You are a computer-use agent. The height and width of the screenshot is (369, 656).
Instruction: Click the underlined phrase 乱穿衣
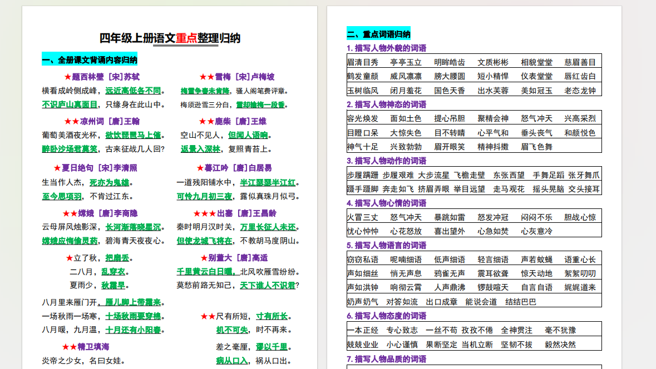[114, 272]
